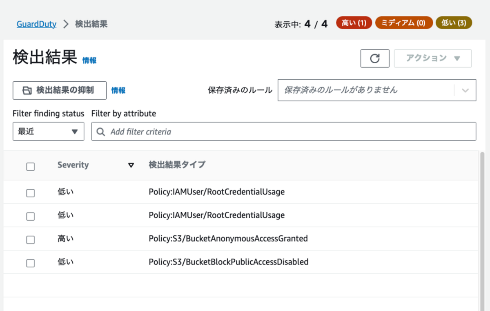This screenshot has height=311, width=490.
Task: Tick the BucketBlockPublicAccessDisabled finding checkbox
Action: point(30,263)
